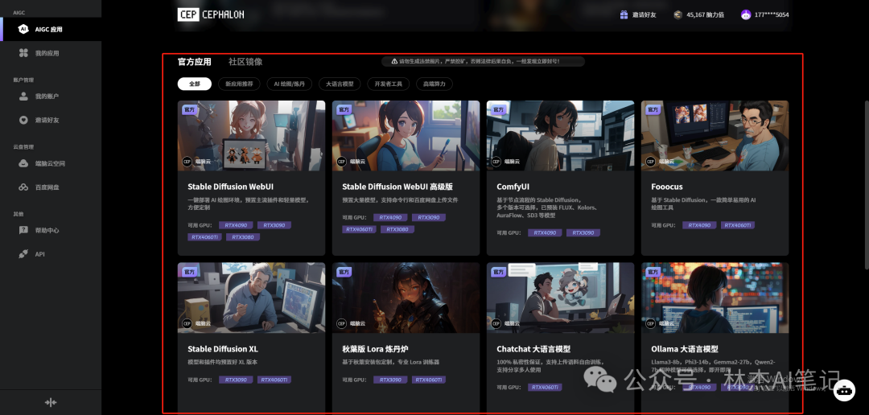869x415 pixels.
Task: Click RTX3090 tag on ComfyUI card
Action: [x=583, y=233]
